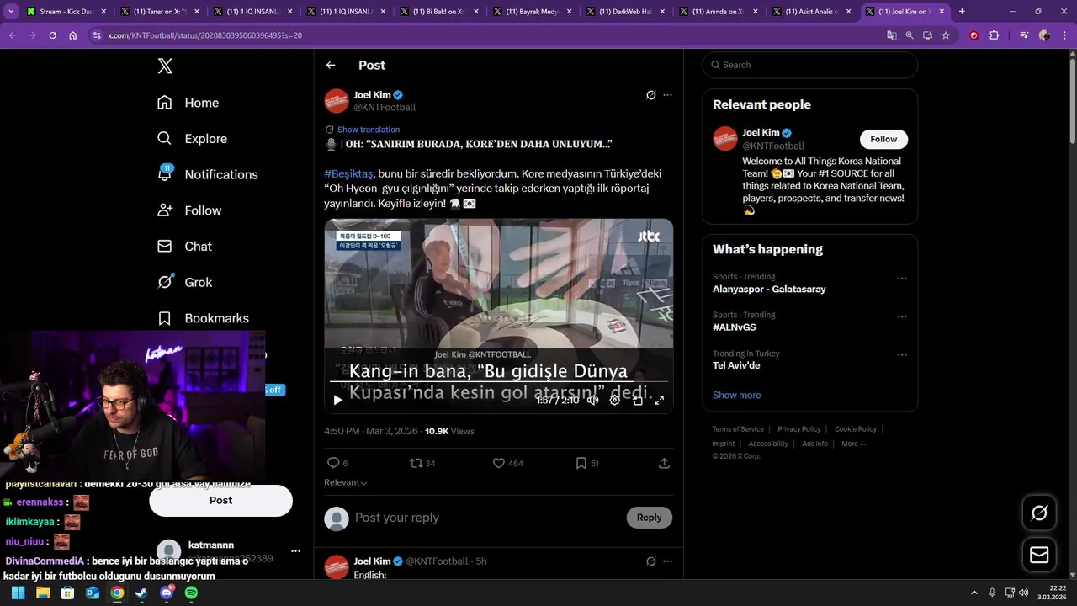The height and width of the screenshot is (606, 1077).
Task: Switch to the DarkWeb Haber tab
Action: 623,12
